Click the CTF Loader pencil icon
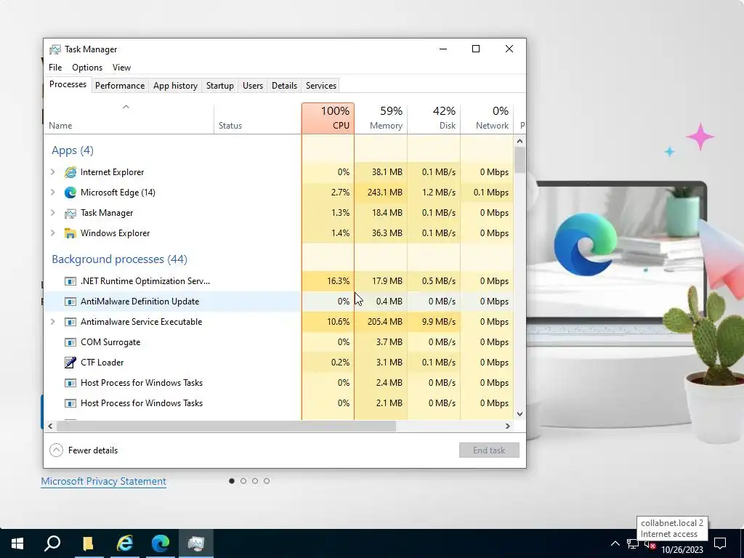This screenshot has height=558, width=744. (70, 363)
